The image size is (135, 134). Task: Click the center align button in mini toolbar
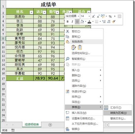77,22
